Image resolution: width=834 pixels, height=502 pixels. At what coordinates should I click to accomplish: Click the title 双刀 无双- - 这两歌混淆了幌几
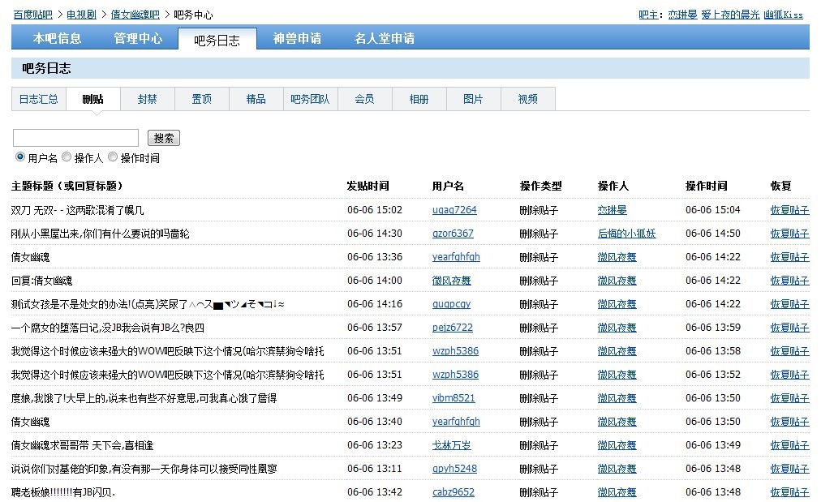tap(78, 210)
